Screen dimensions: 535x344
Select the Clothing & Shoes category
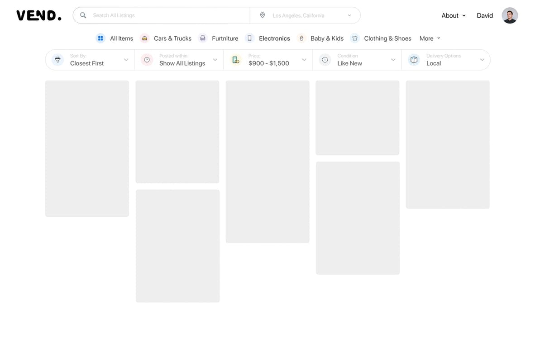pos(381,38)
